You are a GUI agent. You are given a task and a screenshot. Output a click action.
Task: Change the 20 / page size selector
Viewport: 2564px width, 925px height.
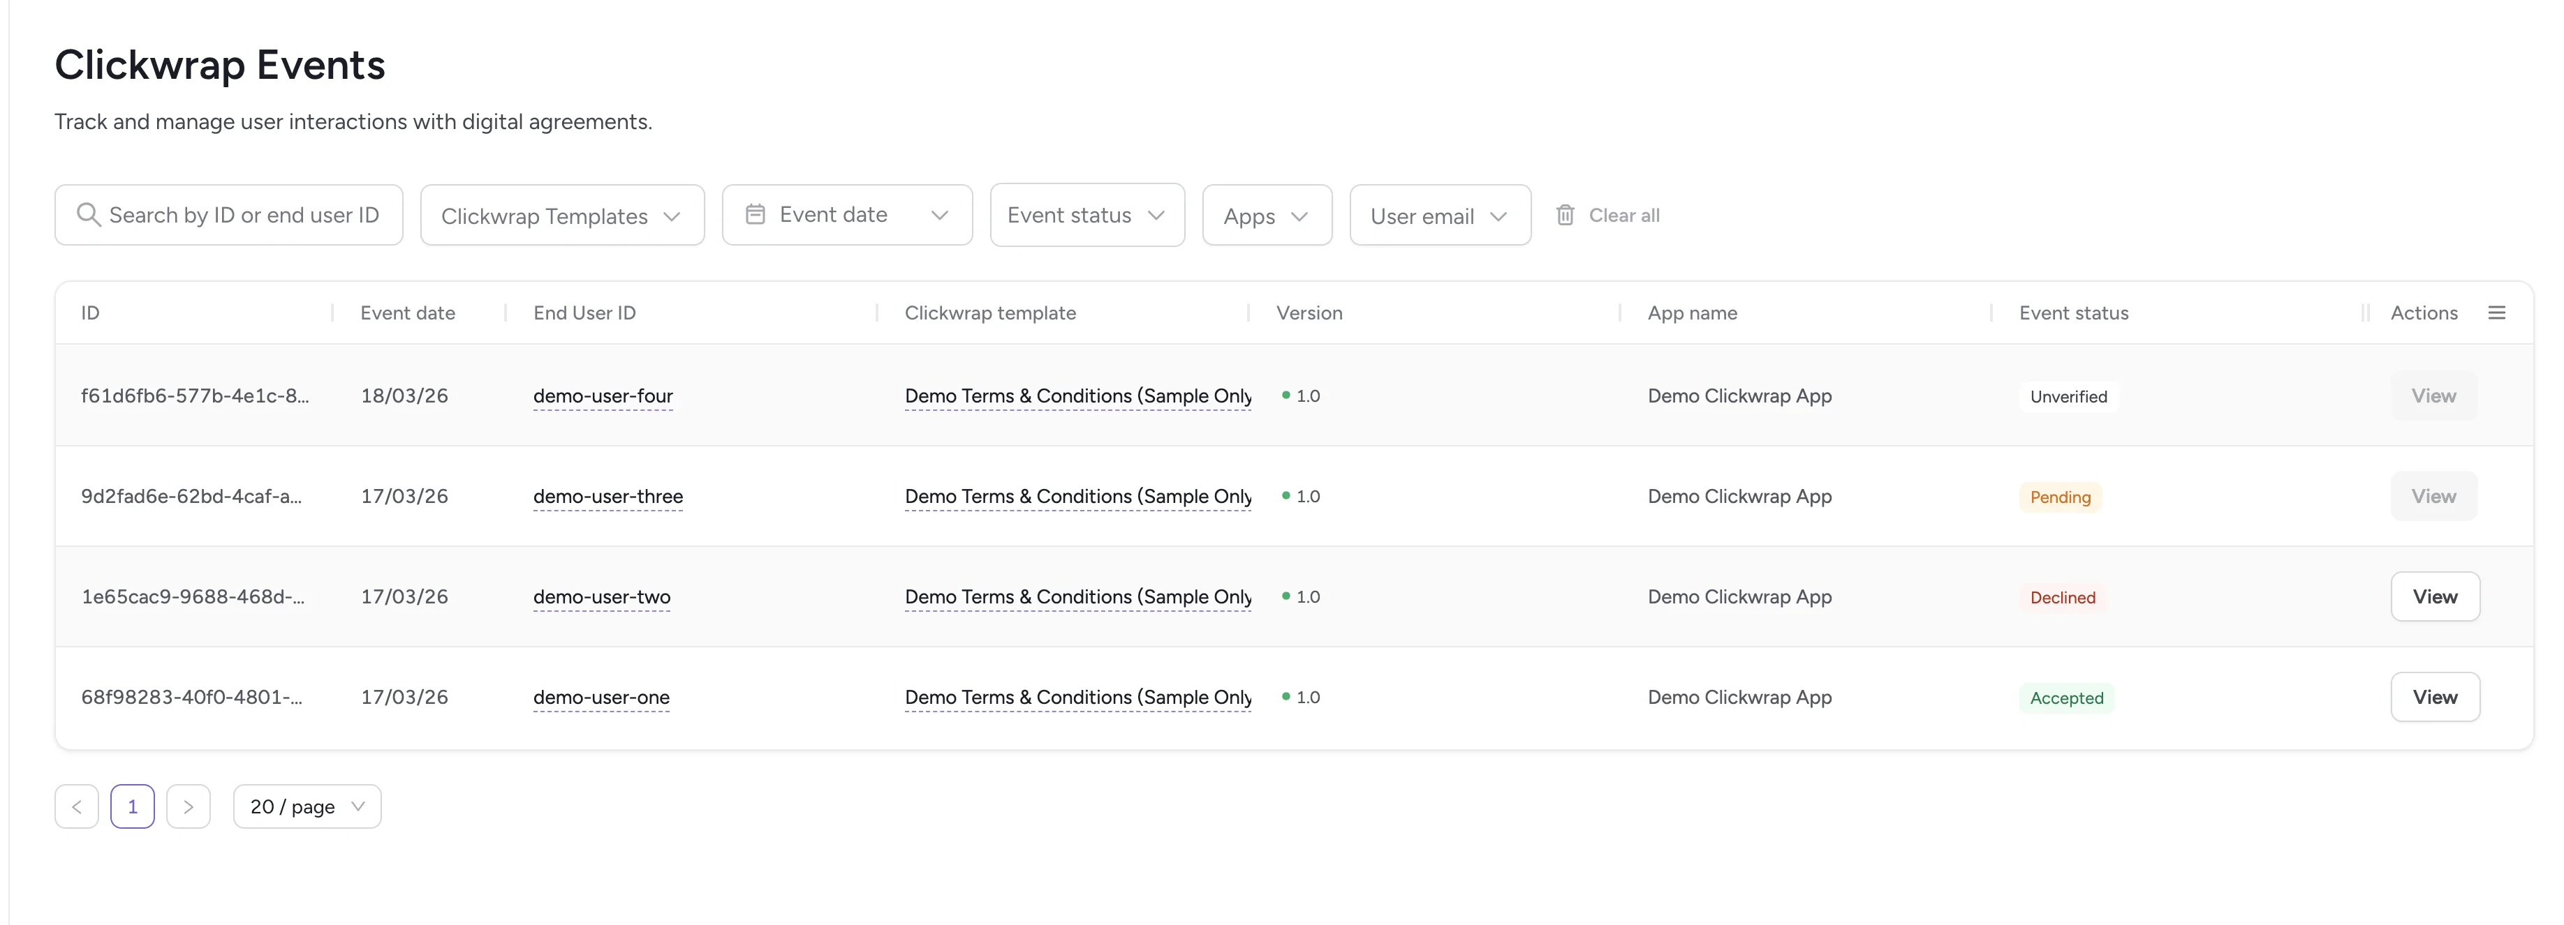point(307,806)
